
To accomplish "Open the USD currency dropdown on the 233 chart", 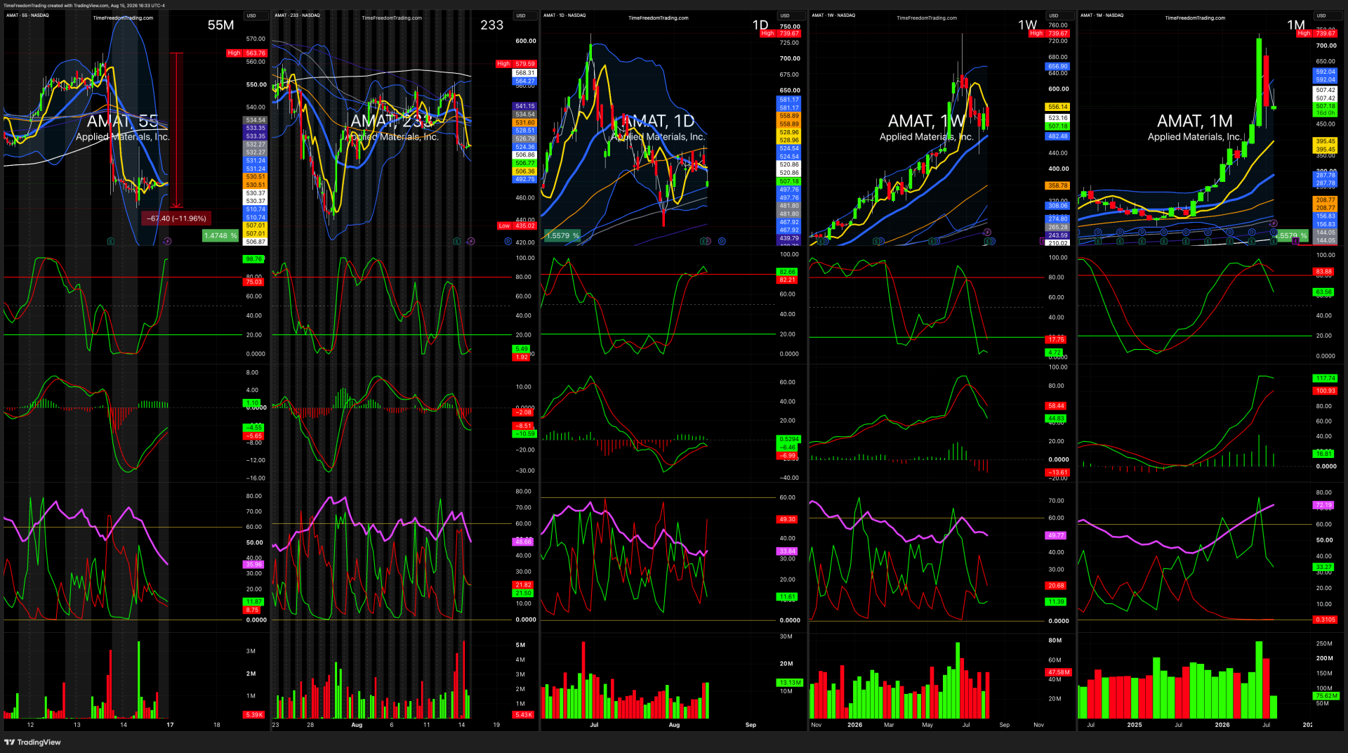I will (x=521, y=15).
